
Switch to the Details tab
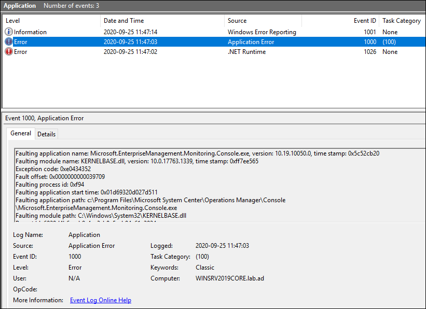click(x=47, y=134)
